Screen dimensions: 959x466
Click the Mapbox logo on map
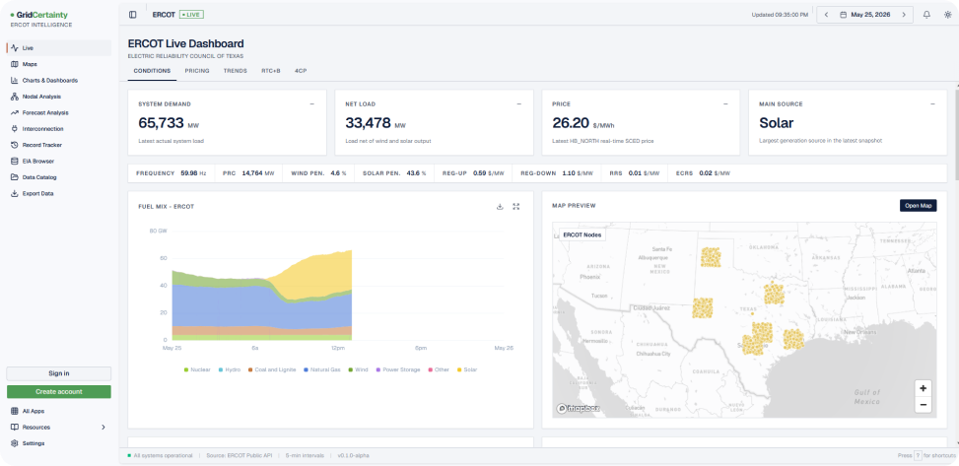(x=578, y=408)
